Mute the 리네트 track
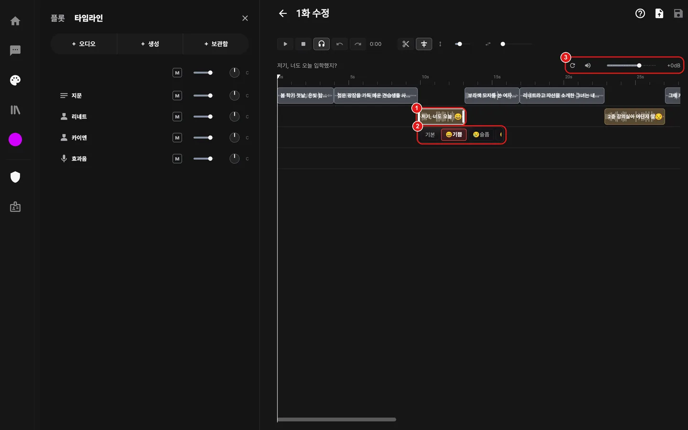 177,117
